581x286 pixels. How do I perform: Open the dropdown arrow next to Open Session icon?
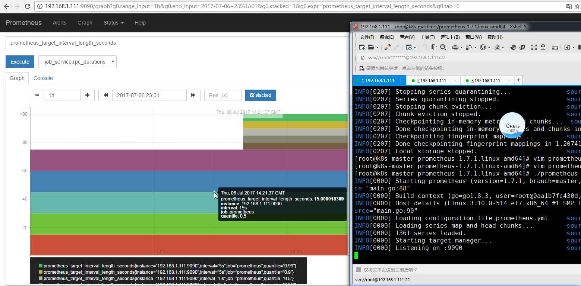377,47
